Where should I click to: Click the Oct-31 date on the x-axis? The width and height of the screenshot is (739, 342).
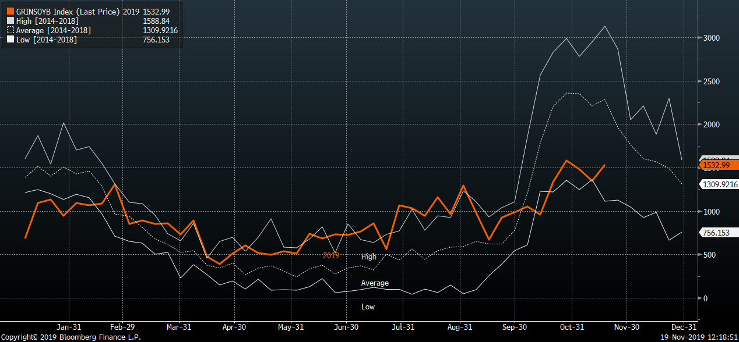click(572, 327)
